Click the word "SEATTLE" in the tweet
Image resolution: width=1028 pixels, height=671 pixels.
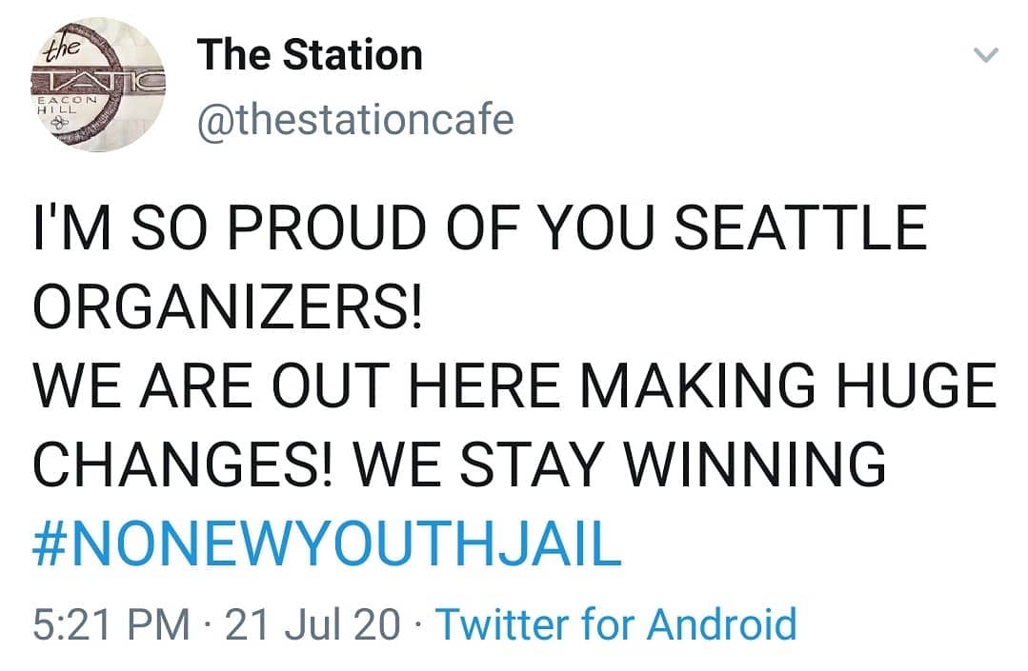point(800,227)
